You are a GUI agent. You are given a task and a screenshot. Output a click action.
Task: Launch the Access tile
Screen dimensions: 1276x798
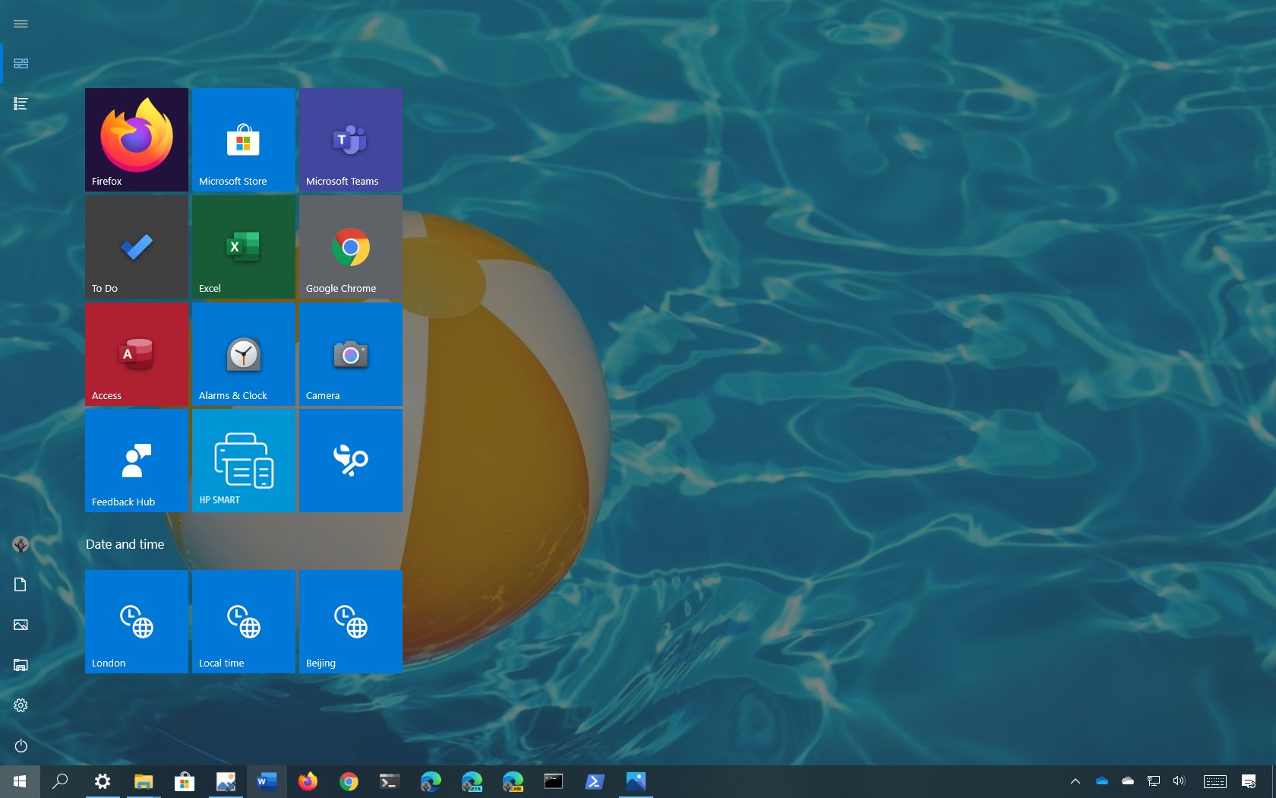137,354
